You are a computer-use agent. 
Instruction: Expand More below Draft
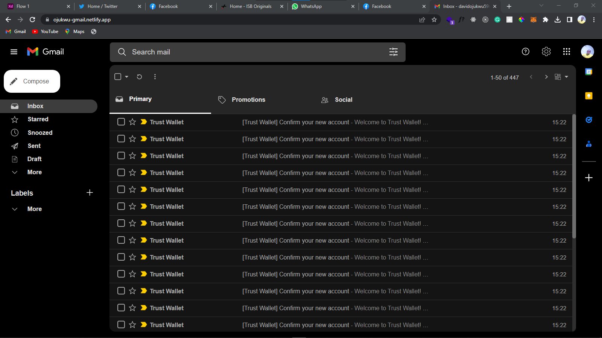(x=26, y=172)
